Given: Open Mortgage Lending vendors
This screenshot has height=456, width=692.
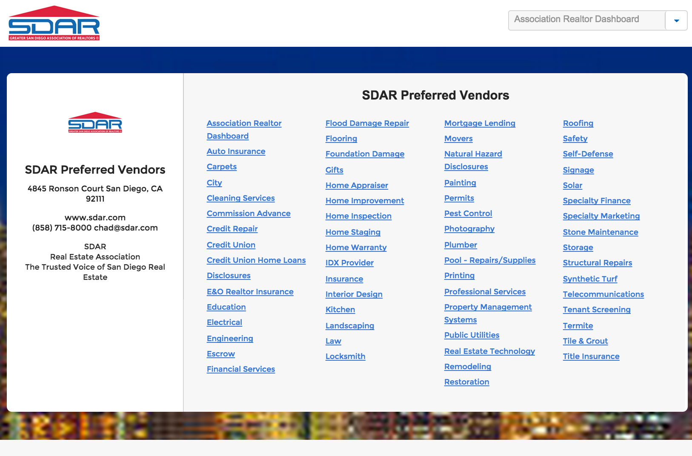Looking at the screenshot, I should click(480, 123).
